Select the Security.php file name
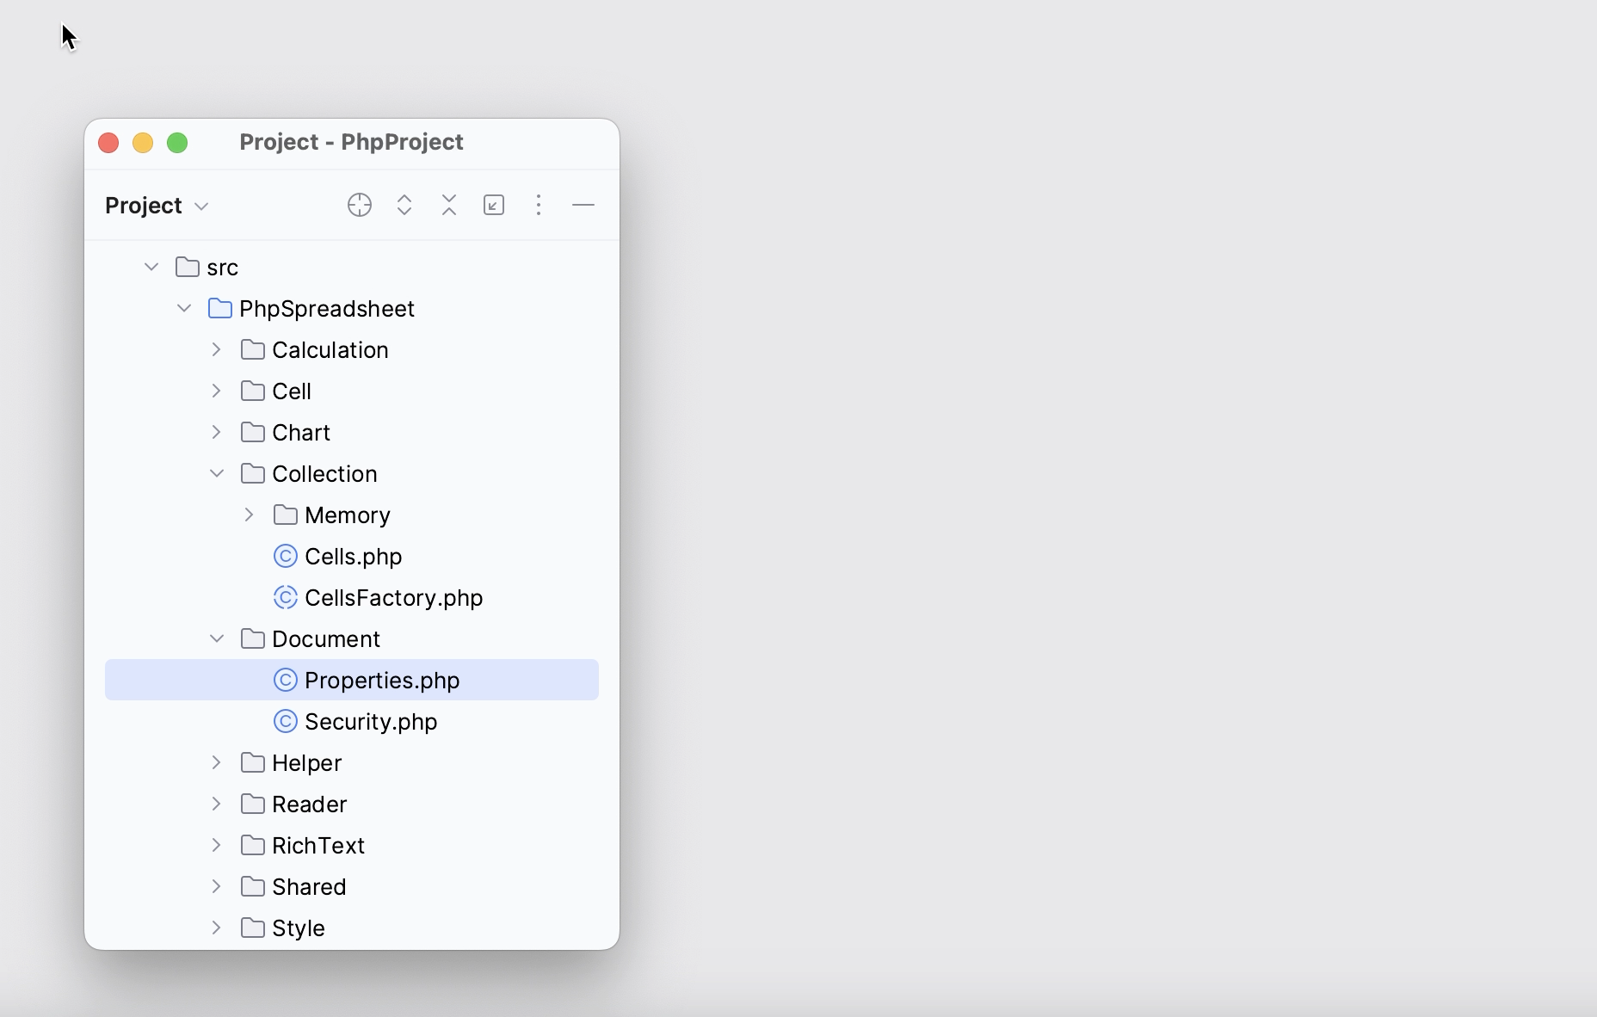The height and width of the screenshot is (1017, 1597). (x=371, y=722)
